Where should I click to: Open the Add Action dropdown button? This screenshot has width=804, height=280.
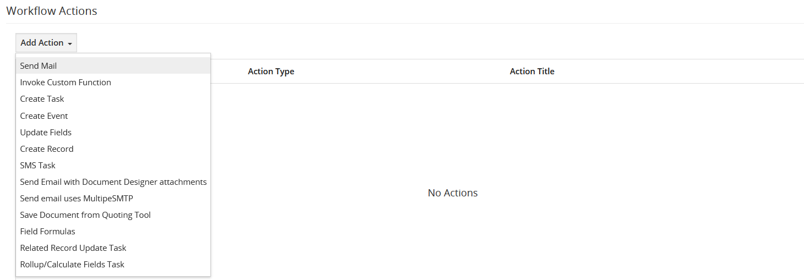pos(46,43)
